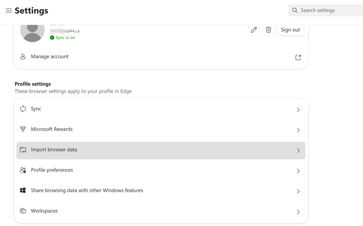The image size is (363, 226).
Task: Delete profile using the trash icon
Action: pyautogui.click(x=268, y=30)
